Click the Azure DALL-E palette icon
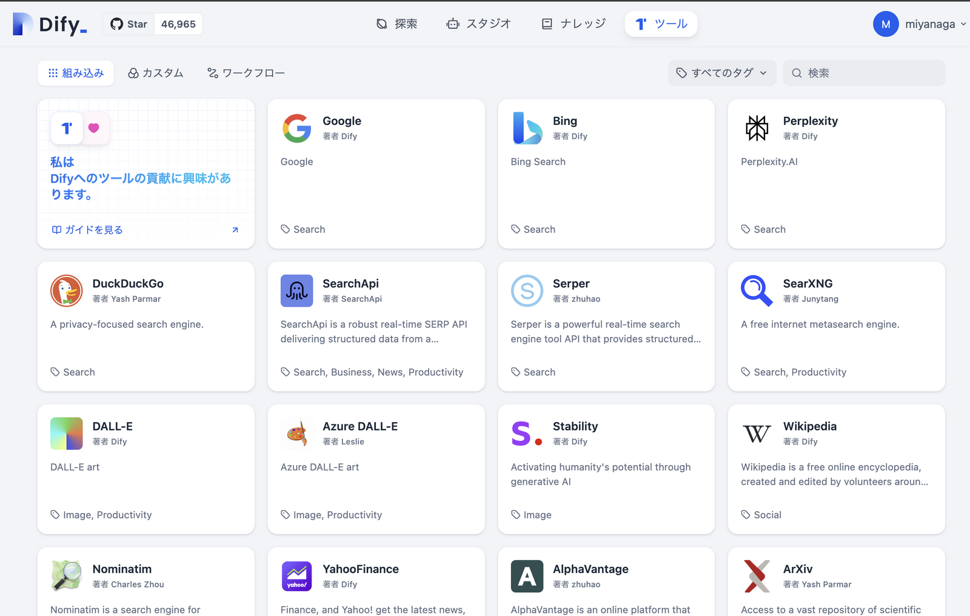 [297, 433]
